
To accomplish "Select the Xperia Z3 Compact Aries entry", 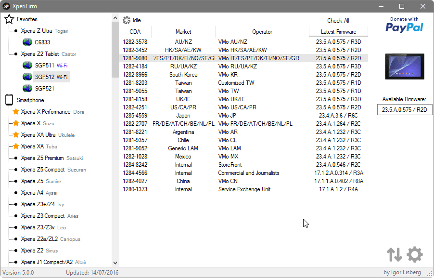I will [x=50, y=216].
